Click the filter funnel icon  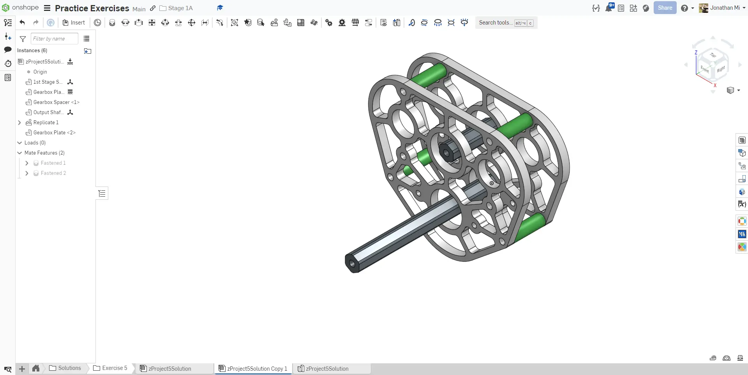point(23,39)
